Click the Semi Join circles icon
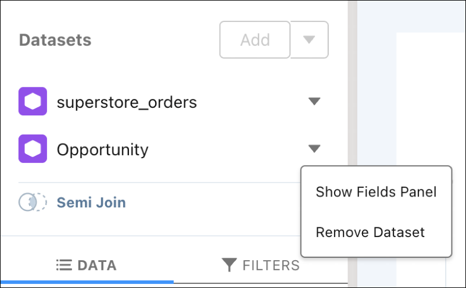 tap(33, 202)
